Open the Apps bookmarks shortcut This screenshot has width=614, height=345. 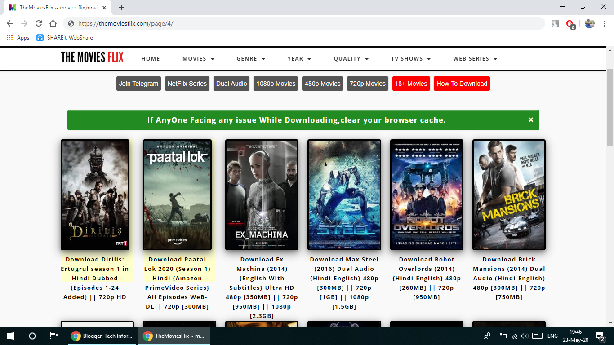(18, 38)
